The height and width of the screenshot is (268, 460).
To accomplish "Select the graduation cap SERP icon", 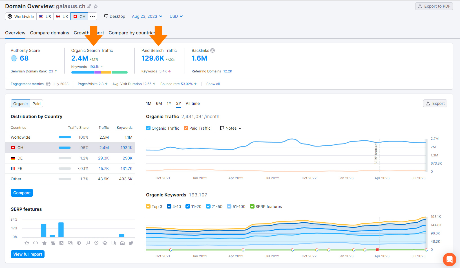I will point(105,243).
